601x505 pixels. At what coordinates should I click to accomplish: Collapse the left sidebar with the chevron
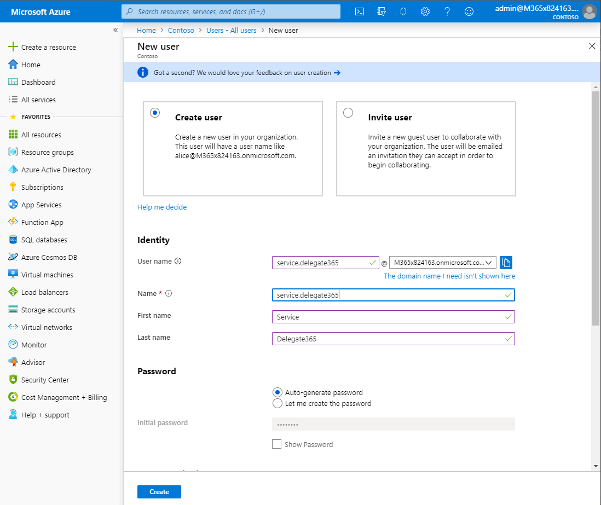[115, 30]
